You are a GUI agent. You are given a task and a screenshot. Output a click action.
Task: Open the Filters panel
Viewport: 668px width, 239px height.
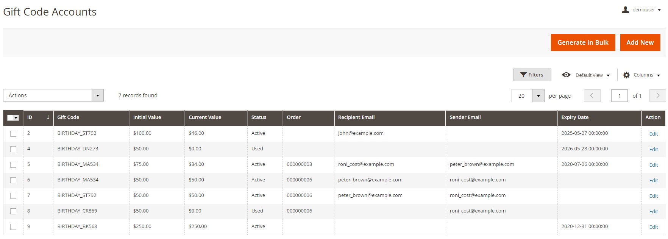point(532,75)
